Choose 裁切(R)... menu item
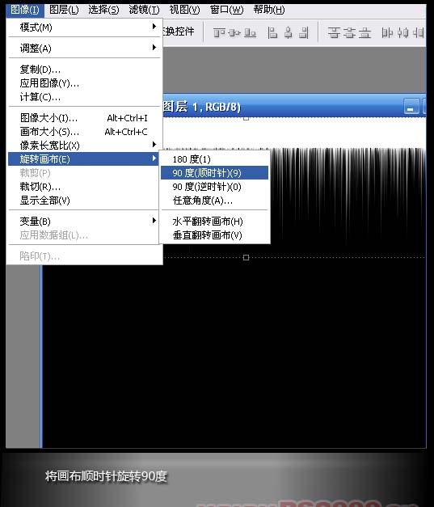Viewport: 434px width, 507px height. (x=83, y=187)
